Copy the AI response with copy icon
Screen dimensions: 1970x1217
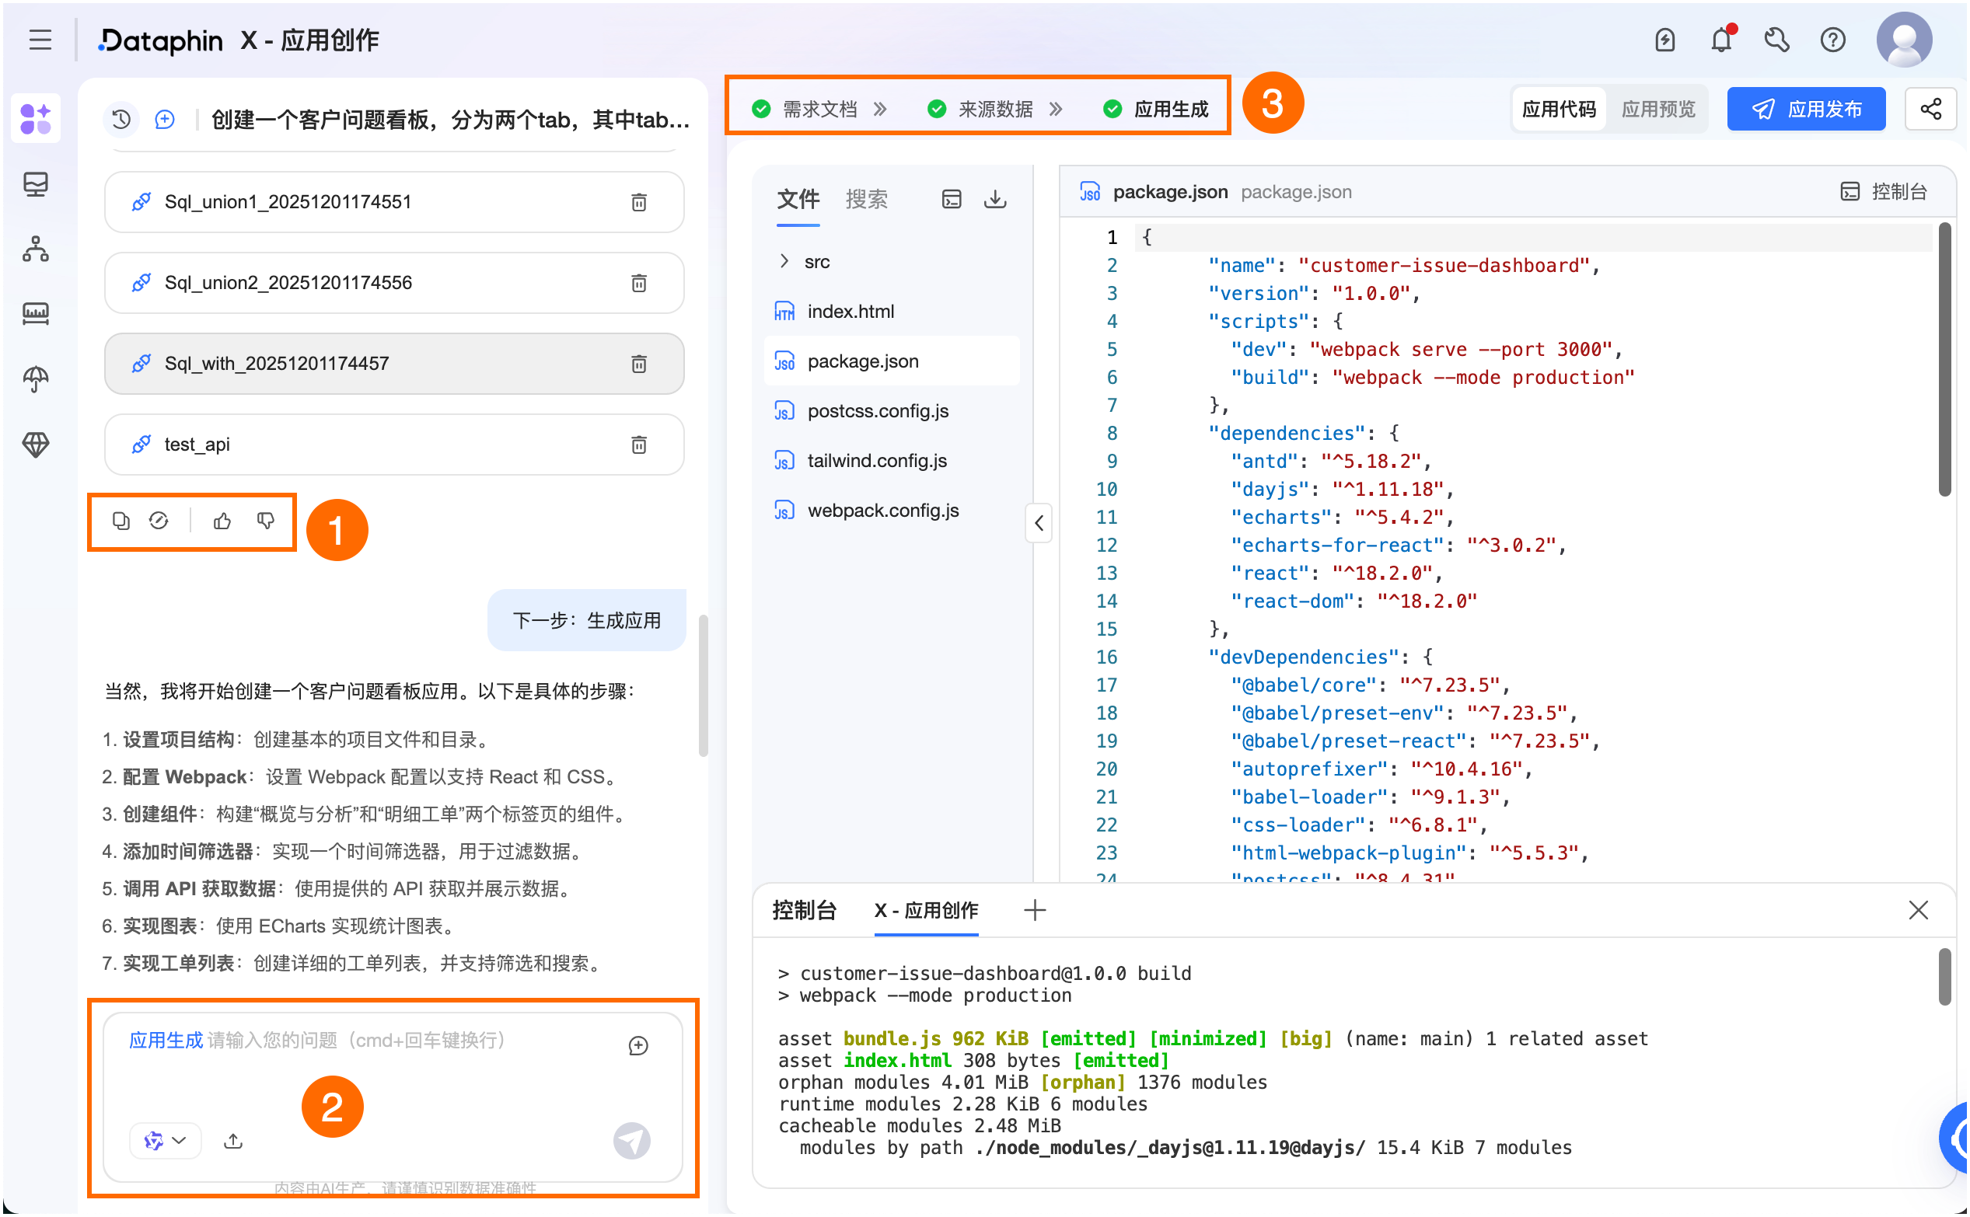pyautogui.click(x=121, y=521)
